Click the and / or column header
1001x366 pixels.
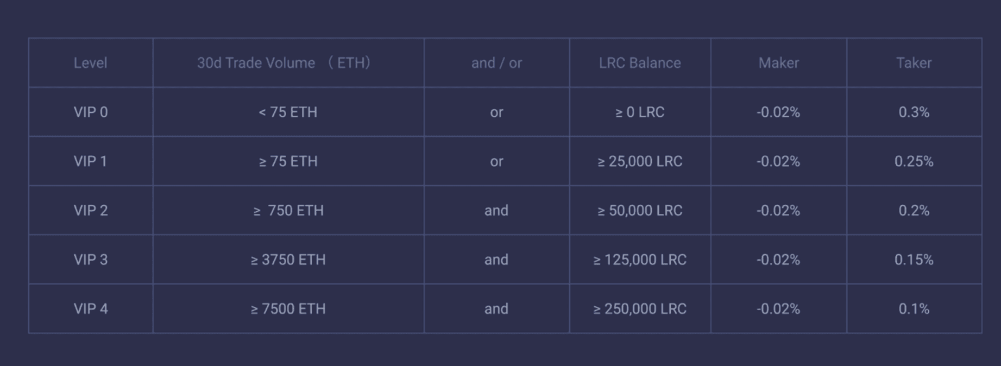pyautogui.click(x=496, y=63)
